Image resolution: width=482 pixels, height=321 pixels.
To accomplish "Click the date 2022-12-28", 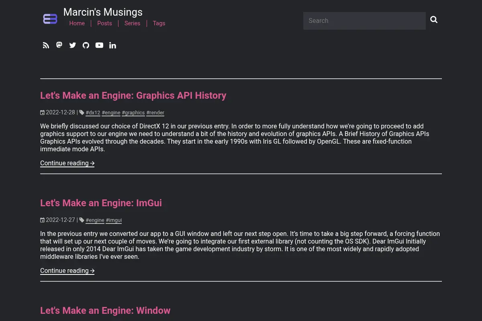I will tap(60, 112).
